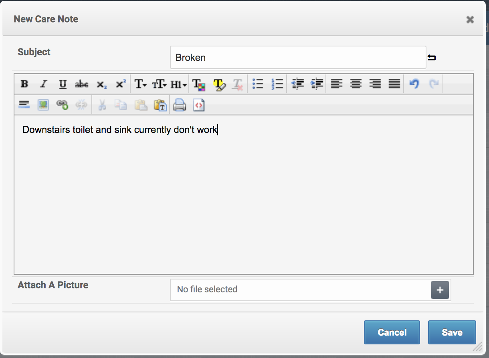Add a picture with plus button
489x358 pixels.
tap(440, 290)
